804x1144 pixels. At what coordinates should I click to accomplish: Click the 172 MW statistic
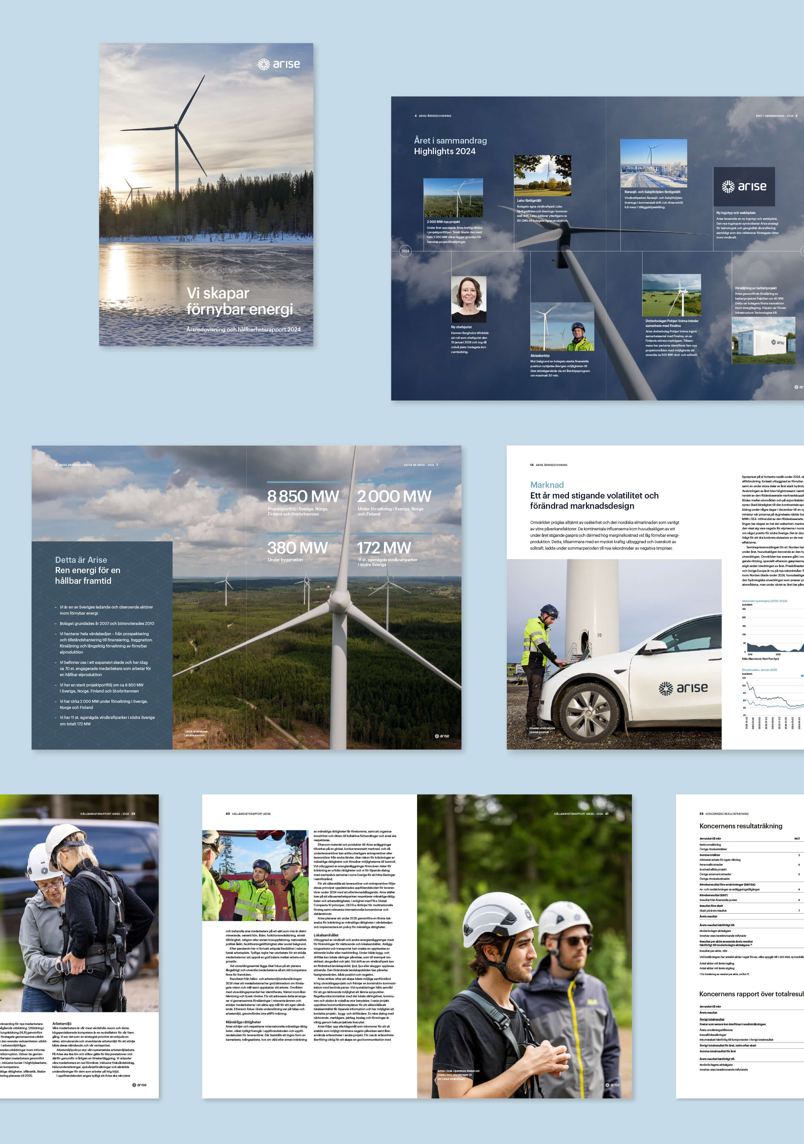384,548
